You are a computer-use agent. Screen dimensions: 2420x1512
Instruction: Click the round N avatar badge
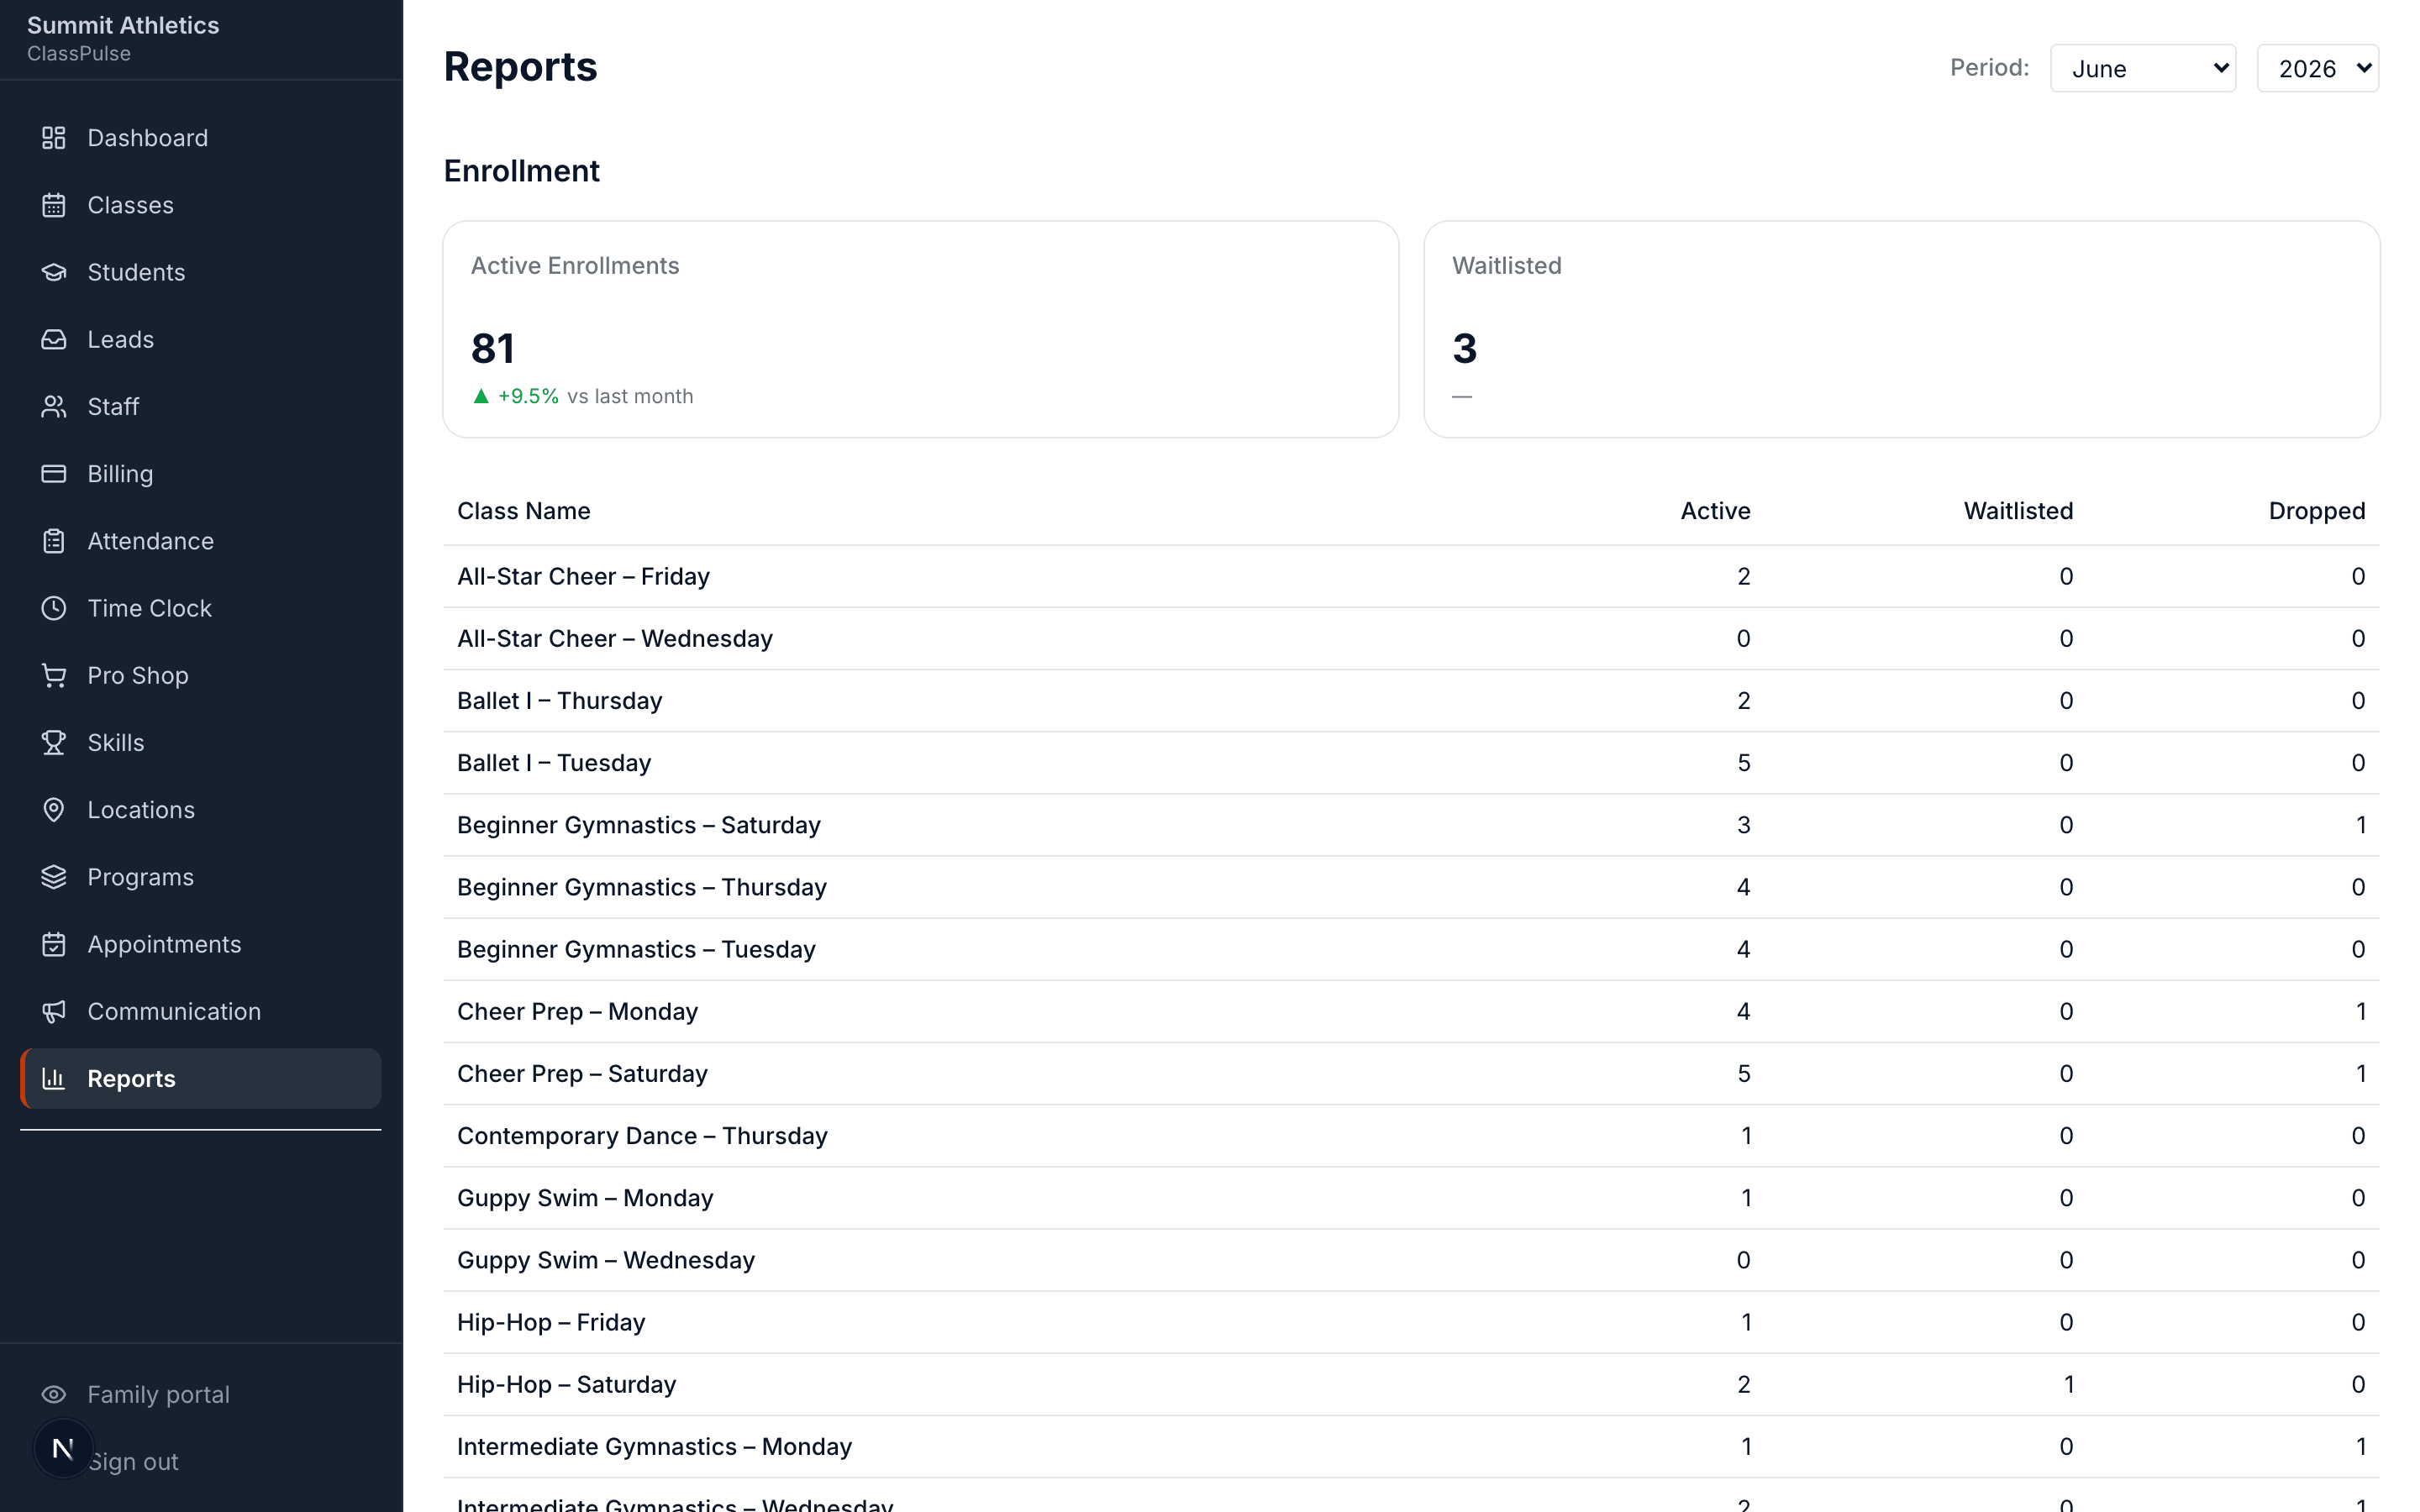click(63, 1448)
